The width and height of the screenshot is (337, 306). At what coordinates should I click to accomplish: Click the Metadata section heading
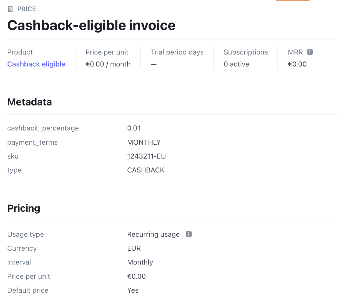[x=30, y=102]
